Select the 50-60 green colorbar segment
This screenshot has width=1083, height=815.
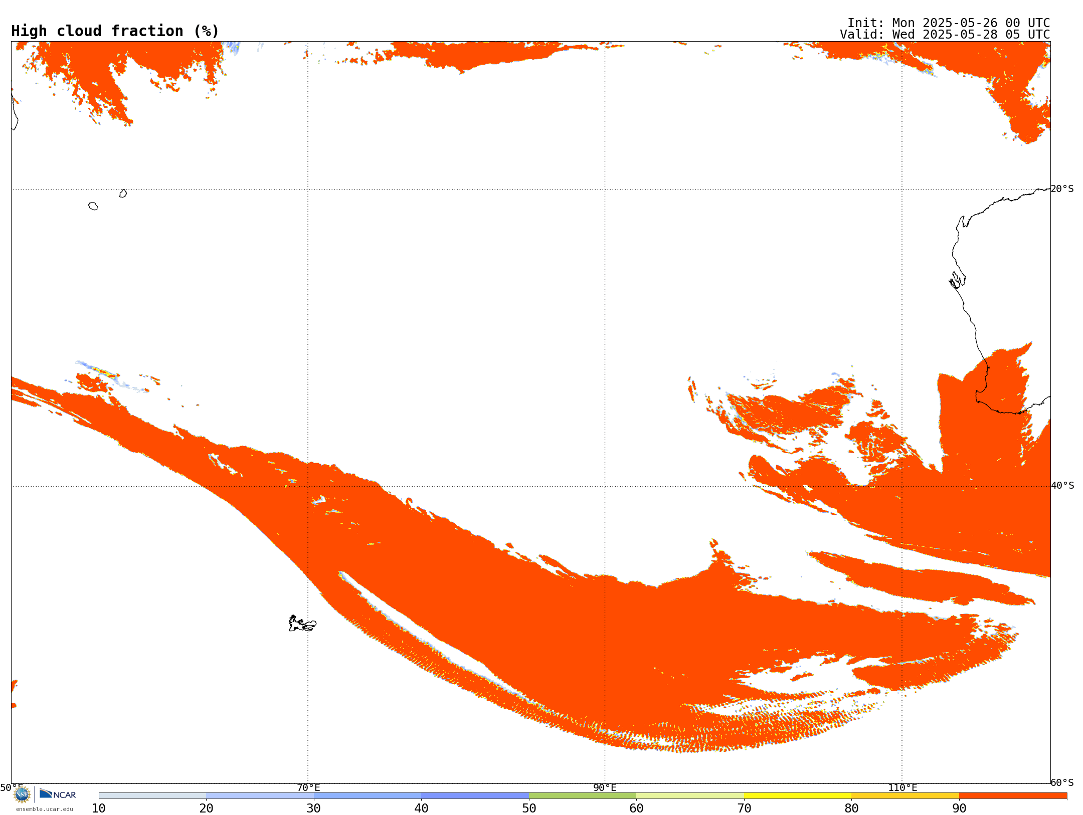pyautogui.click(x=583, y=796)
